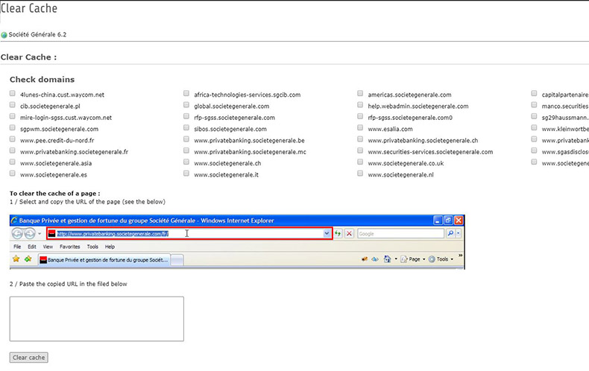Open the View menu in IE
Image resolution: width=589 pixels, height=371 pixels.
(48, 247)
